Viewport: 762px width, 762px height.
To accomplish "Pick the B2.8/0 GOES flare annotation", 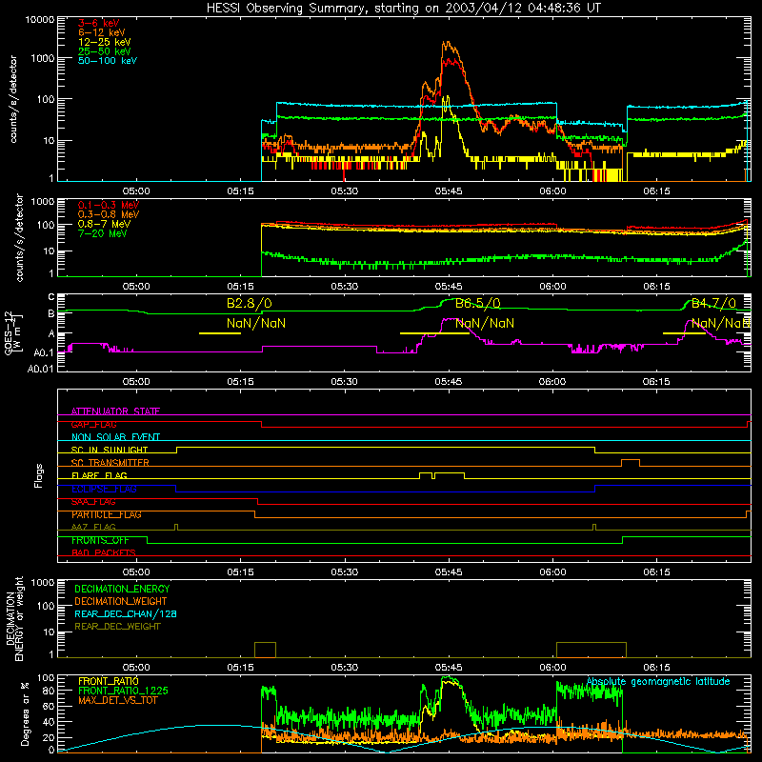I will (x=250, y=304).
